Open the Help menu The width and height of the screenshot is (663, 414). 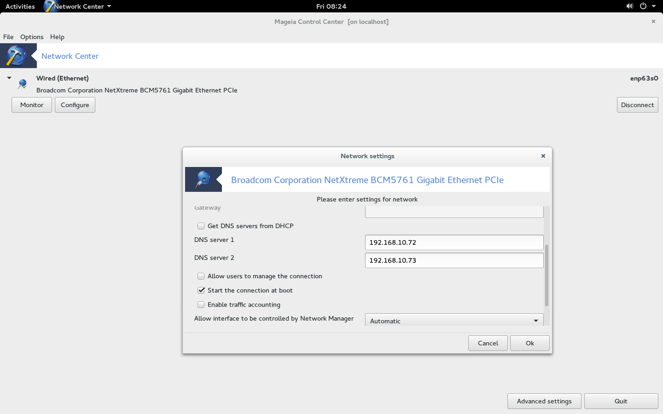point(57,37)
